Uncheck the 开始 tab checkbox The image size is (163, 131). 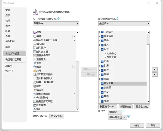[102, 41]
